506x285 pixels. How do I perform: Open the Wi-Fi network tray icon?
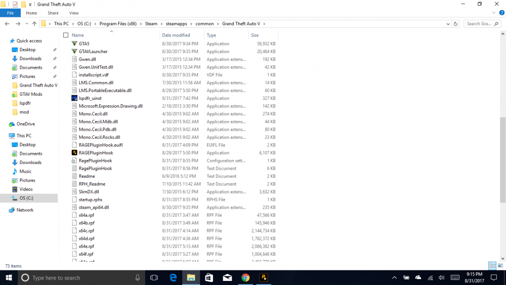coord(430,277)
